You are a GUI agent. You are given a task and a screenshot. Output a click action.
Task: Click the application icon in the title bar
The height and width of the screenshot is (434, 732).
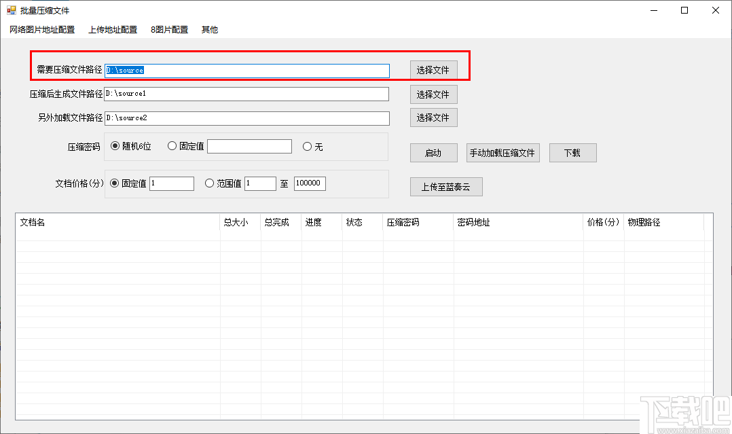[11, 10]
